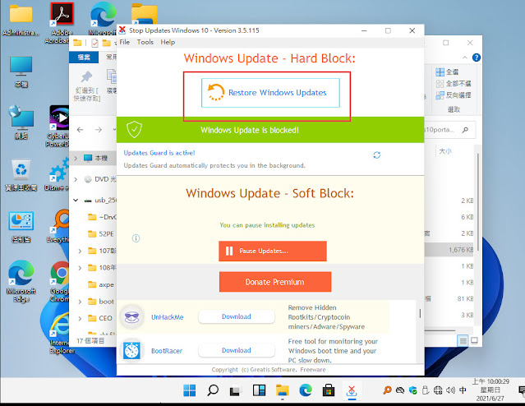Click Explorer back navigation arrow

point(80,130)
